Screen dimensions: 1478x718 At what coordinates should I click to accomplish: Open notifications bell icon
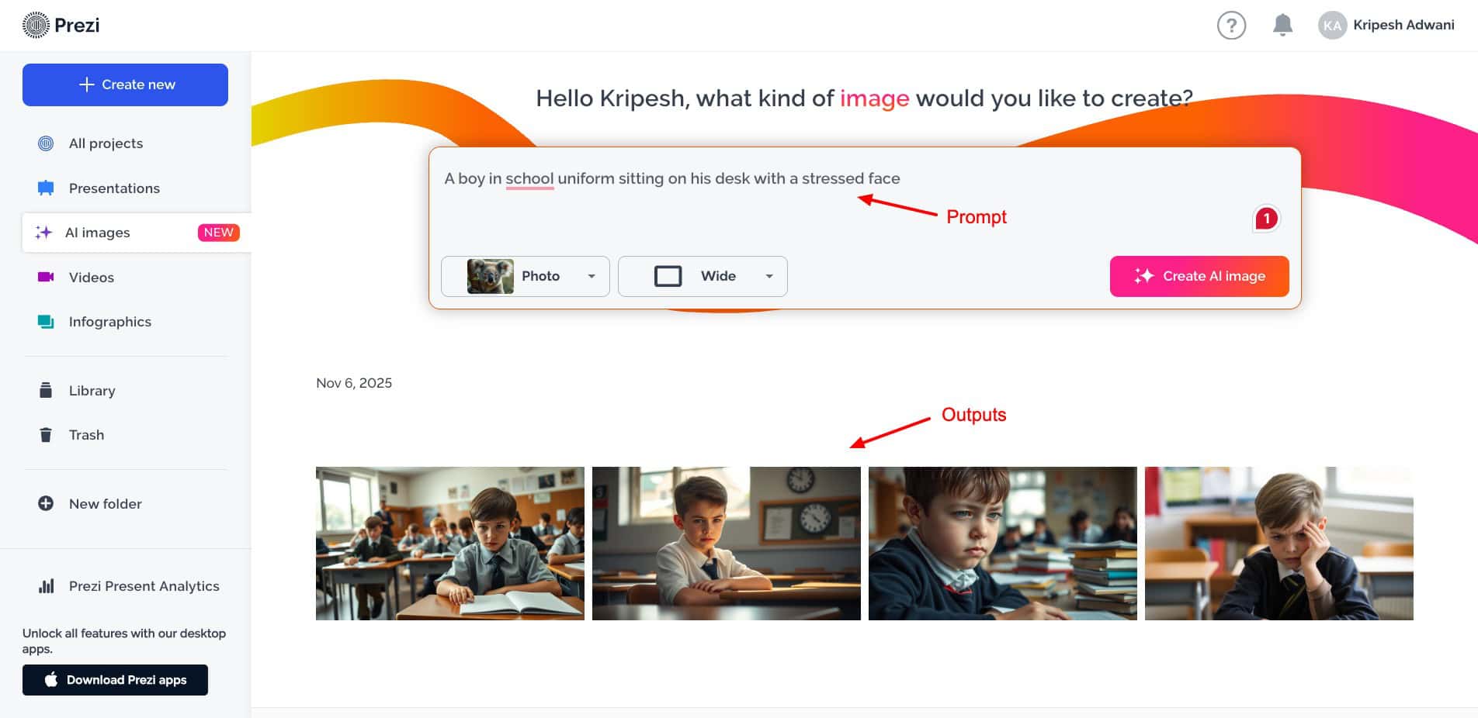coord(1282,26)
